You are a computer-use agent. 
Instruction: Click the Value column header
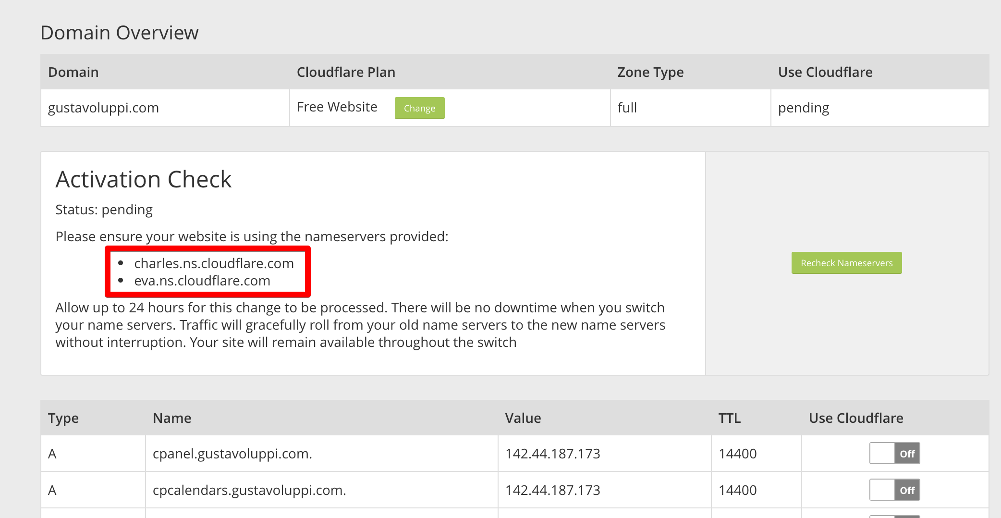click(523, 418)
